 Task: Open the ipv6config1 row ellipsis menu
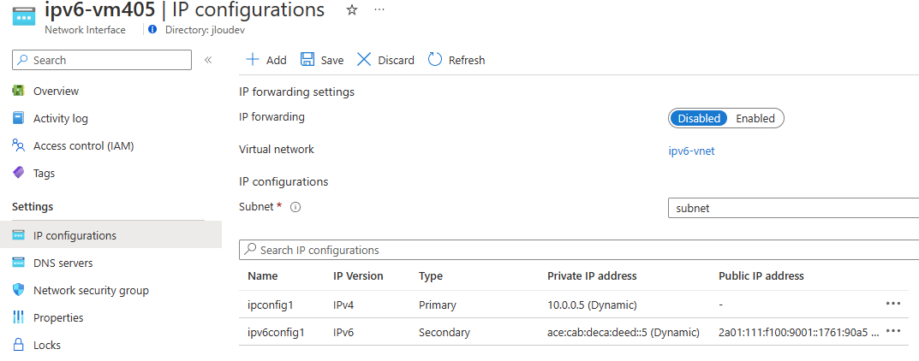(x=893, y=331)
